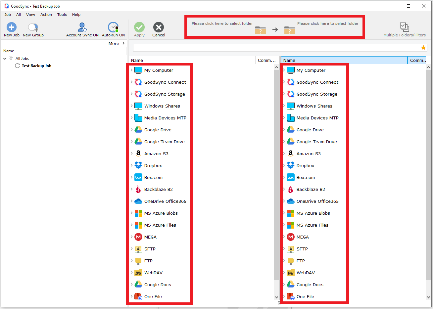433x309 pixels.
Task: Click the path input field
Action: [x=276, y=48]
